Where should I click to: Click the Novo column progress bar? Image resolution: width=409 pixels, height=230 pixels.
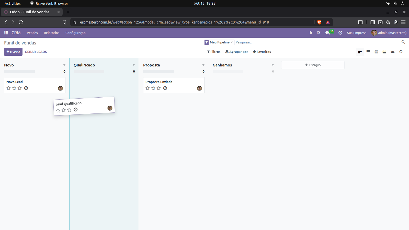pyautogui.click(x=19, y=72)
